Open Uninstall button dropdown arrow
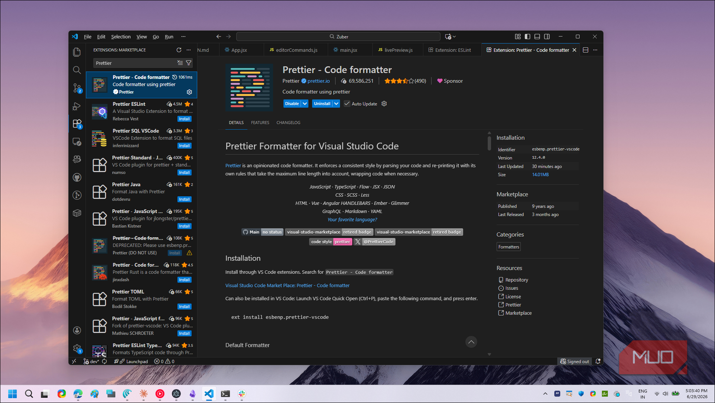Image resolution: width=715 pixels, height=403 pixels. (336, 104)
